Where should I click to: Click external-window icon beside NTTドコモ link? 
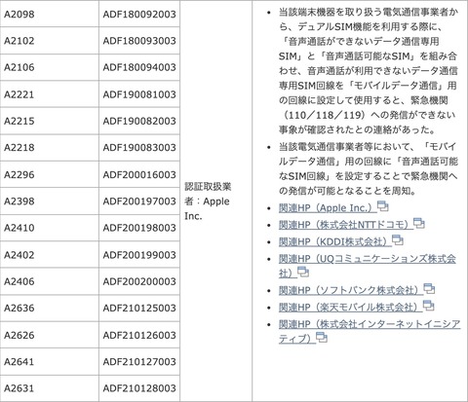tap(419, 223)
